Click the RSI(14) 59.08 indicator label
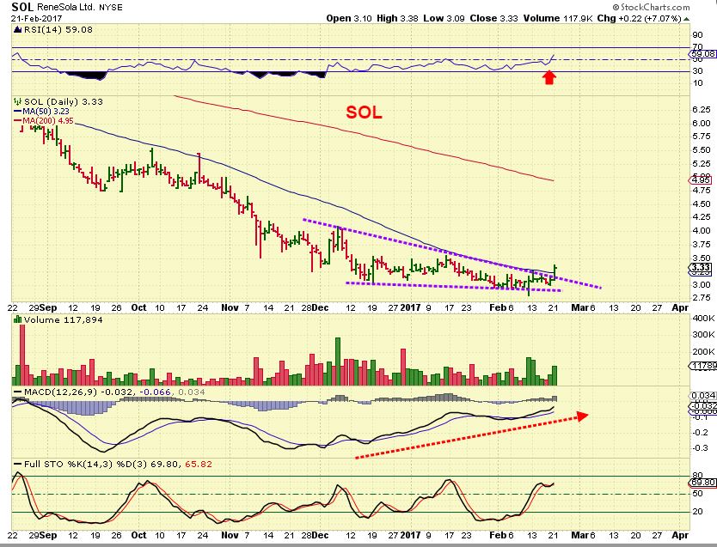Screen dimensions: 717x547 point(58,30)
